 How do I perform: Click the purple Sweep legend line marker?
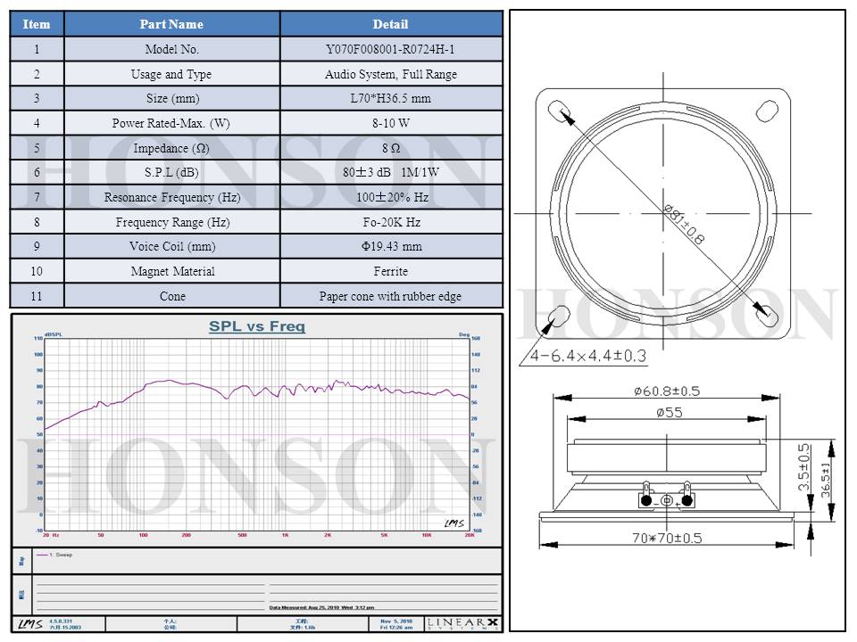[x=42, y=555]
